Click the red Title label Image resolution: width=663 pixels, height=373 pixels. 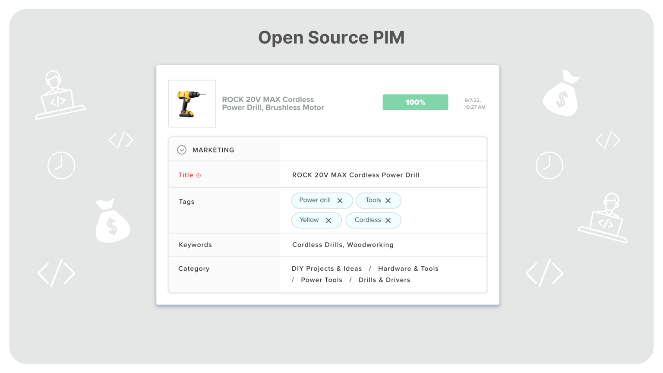point(186,175)
